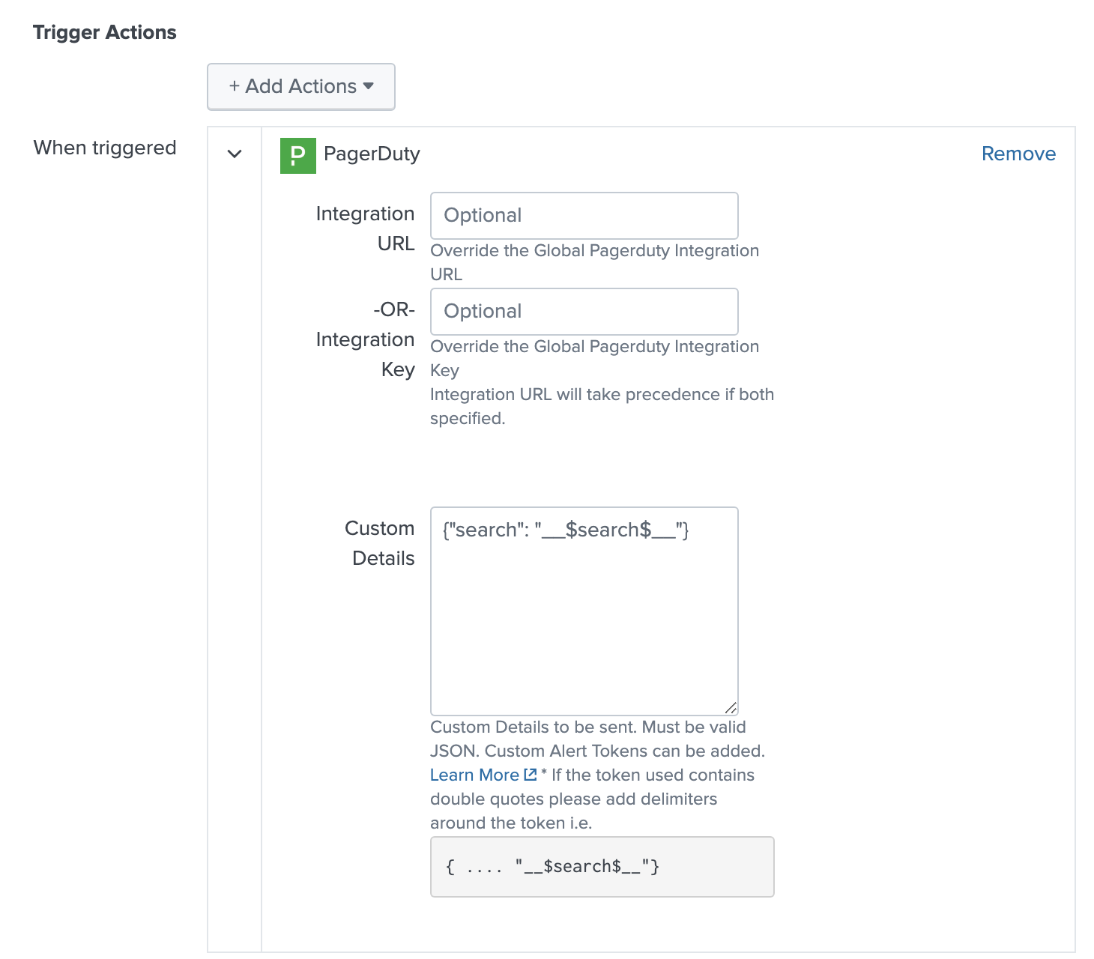Click the external link icon beside Learn More
Image resolution: width=1094 pixels, height=959 pixels.
point(531,775)
